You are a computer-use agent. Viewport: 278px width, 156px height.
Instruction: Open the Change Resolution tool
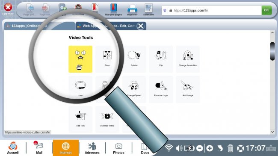pos(188,59)
